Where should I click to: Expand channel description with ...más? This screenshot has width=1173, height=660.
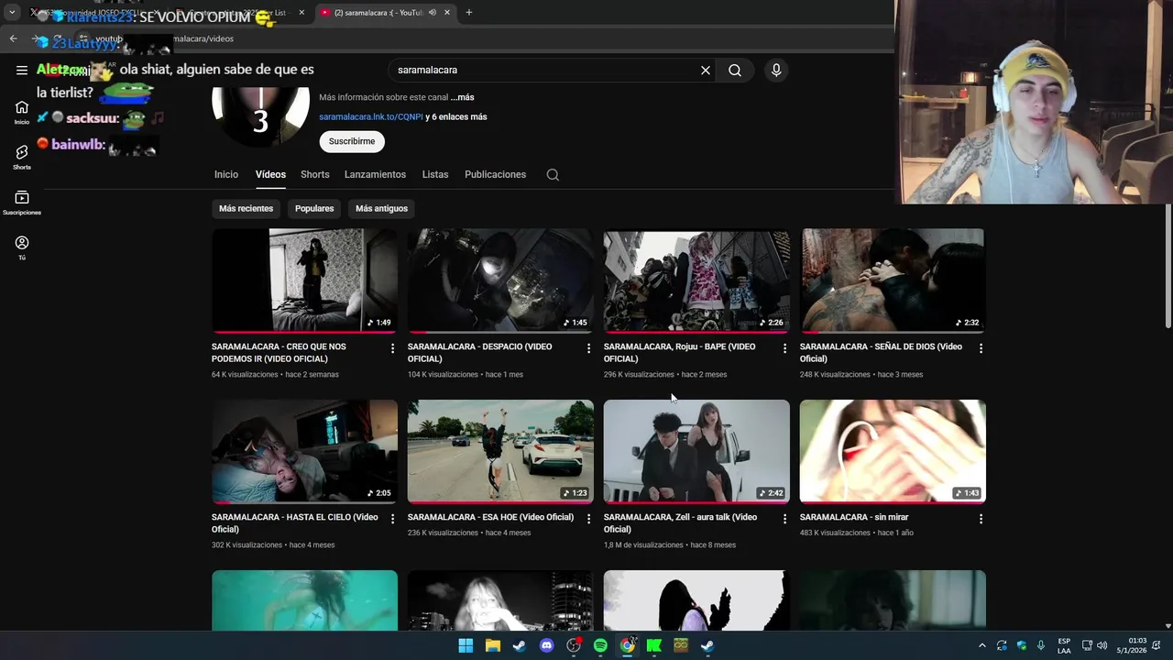(462, 97)
